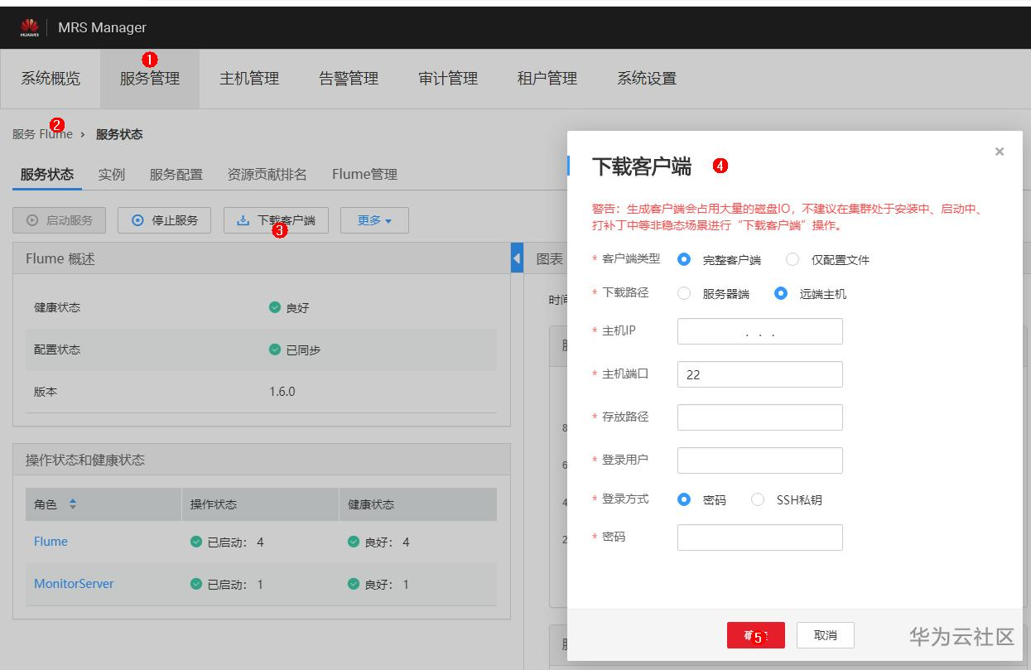Click the 配置状态 row label
This screenshot has height=670, width=1031.
pyautogui.click(x=57, y=349)
